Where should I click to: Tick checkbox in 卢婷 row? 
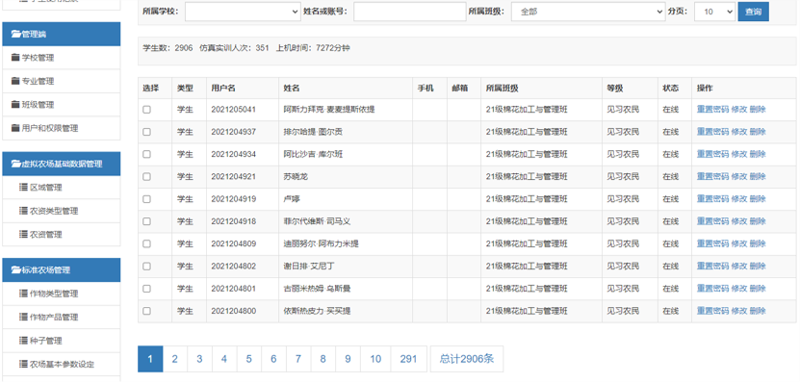[147, 199]
